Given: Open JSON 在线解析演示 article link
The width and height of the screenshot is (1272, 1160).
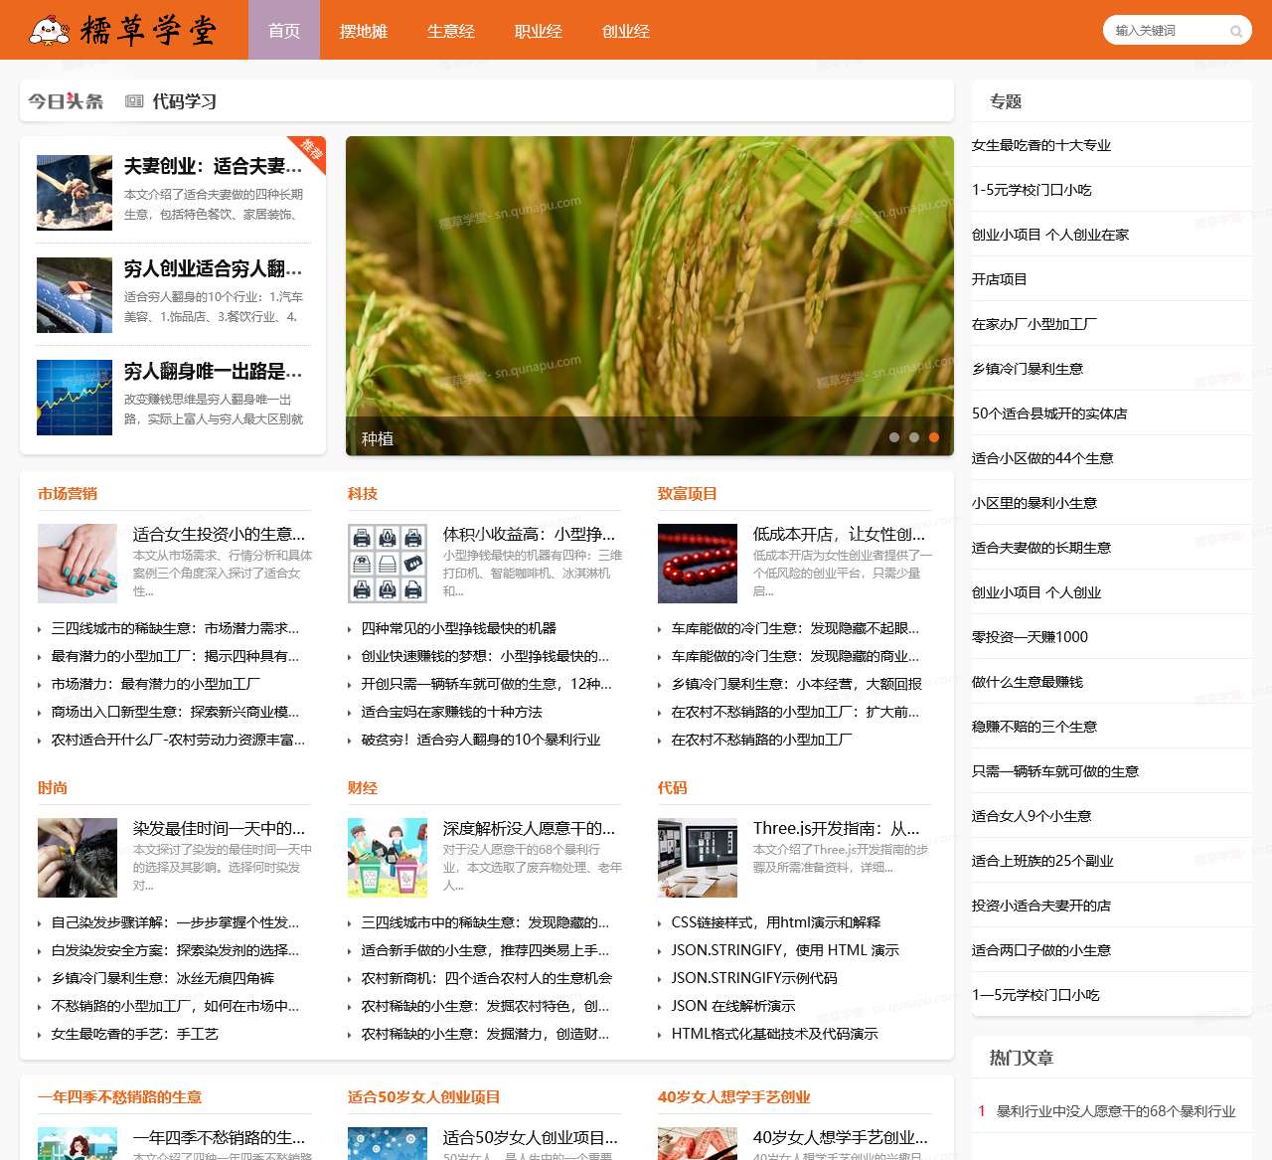Looking at the screenshot, I should (733, 1006).
